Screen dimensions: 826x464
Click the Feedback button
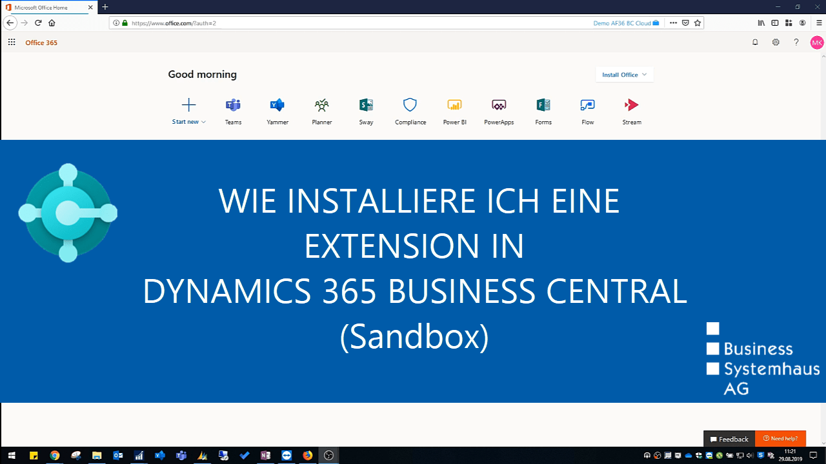[729, 439]
